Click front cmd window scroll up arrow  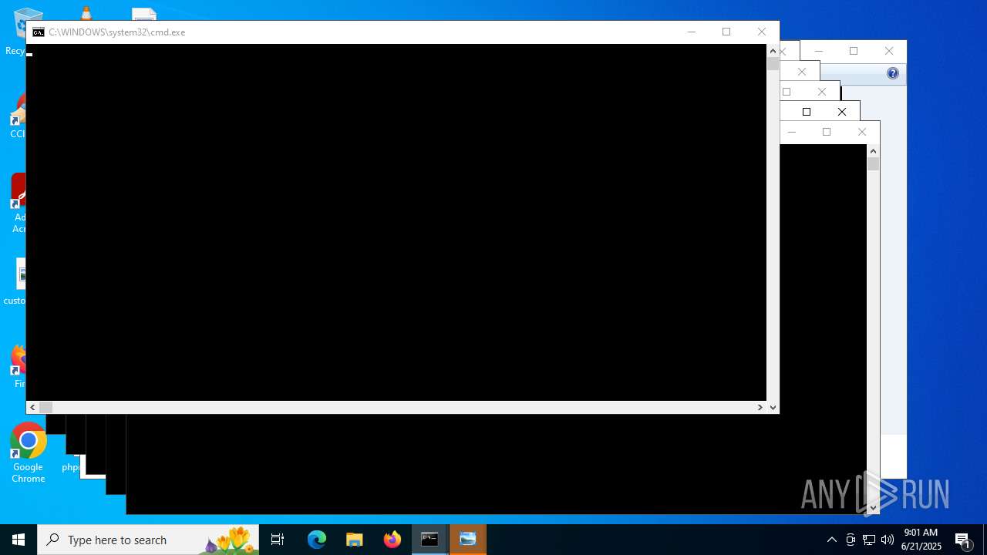coord(773,51)
